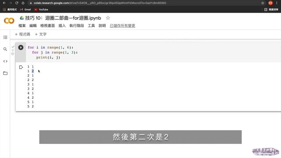Click the output line '4 1'

pos(30,93)
